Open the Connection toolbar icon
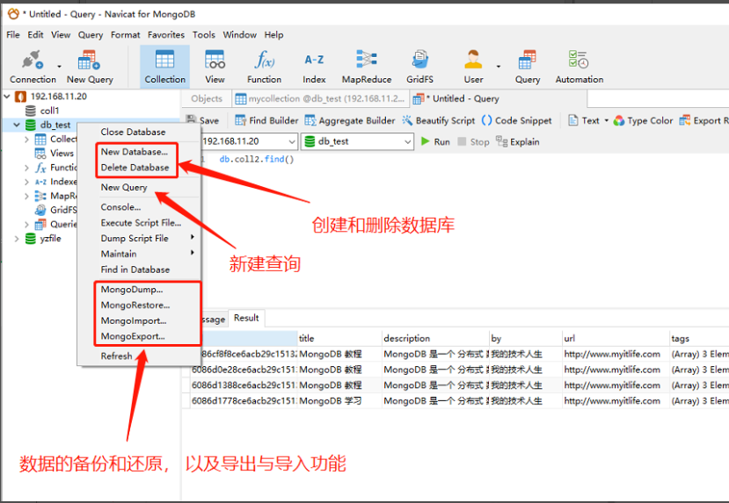 coord(33,67)
